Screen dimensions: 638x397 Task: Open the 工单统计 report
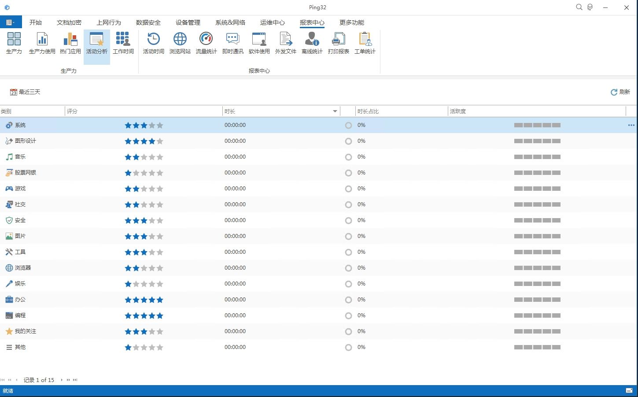point(365,43)
